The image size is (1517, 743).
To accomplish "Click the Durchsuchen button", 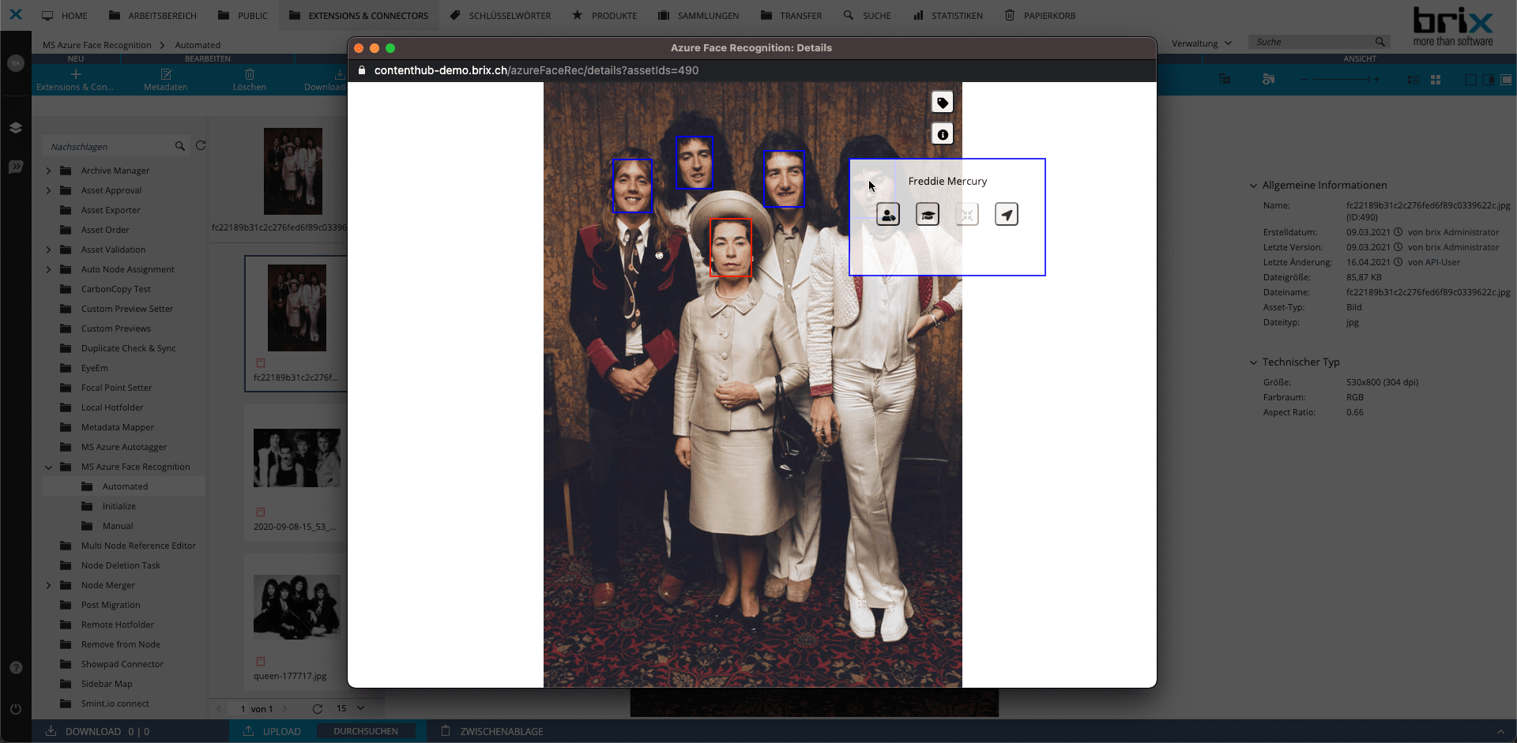I will click(365, 731).
